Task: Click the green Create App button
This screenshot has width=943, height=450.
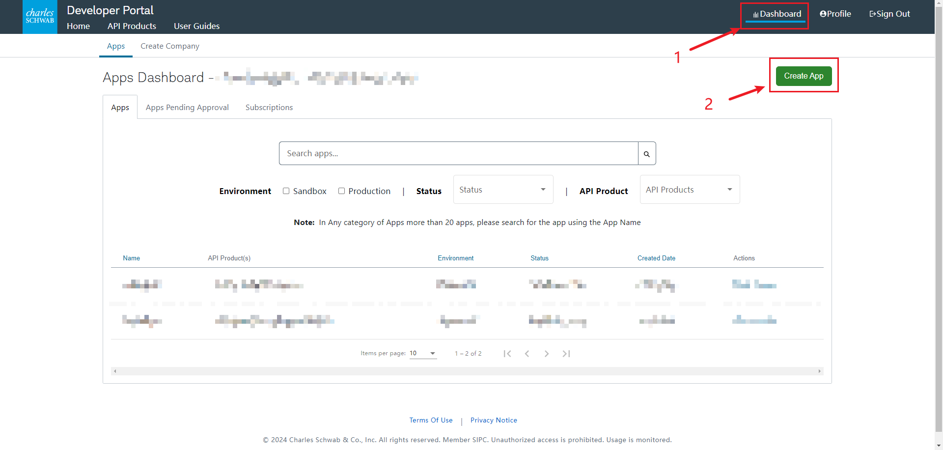Action: coord(804,76)
